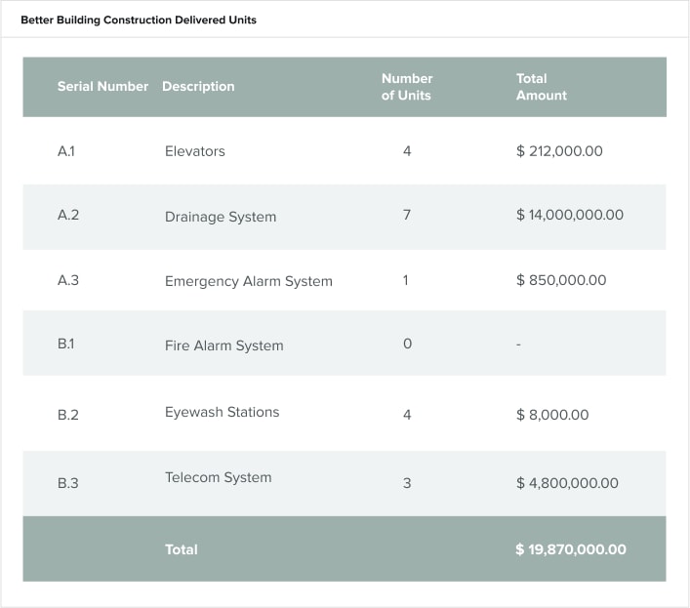Select serial number cell B.2
This screenshot has height=608, width=690.
click(68, 415)
